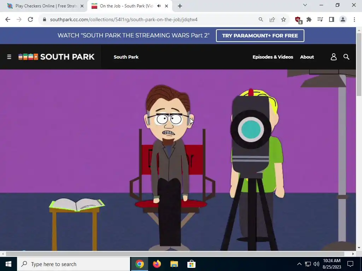
Task: Open the Chrome three-dot menu
Action: (x=354, y=20)
